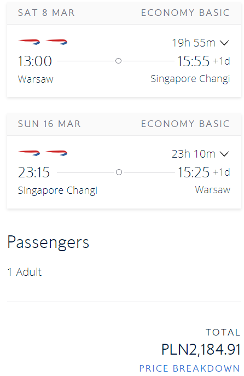Viewport: 244px width, 376px height.
Task: Expand return flight details chevron beside 23h 10m
Action: [x=225, y=154]
